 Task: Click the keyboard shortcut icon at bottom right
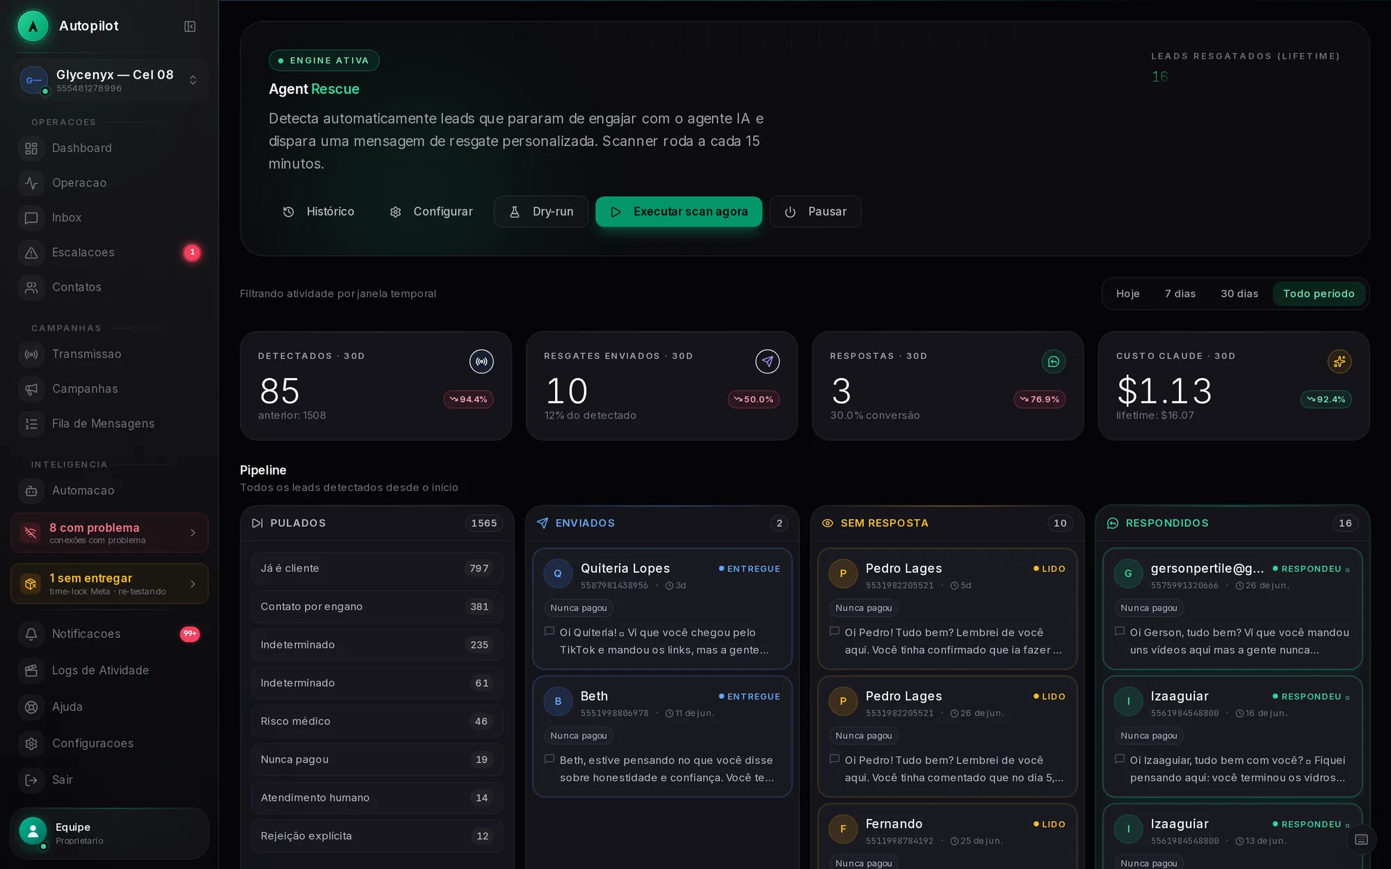click(1361, 839)
